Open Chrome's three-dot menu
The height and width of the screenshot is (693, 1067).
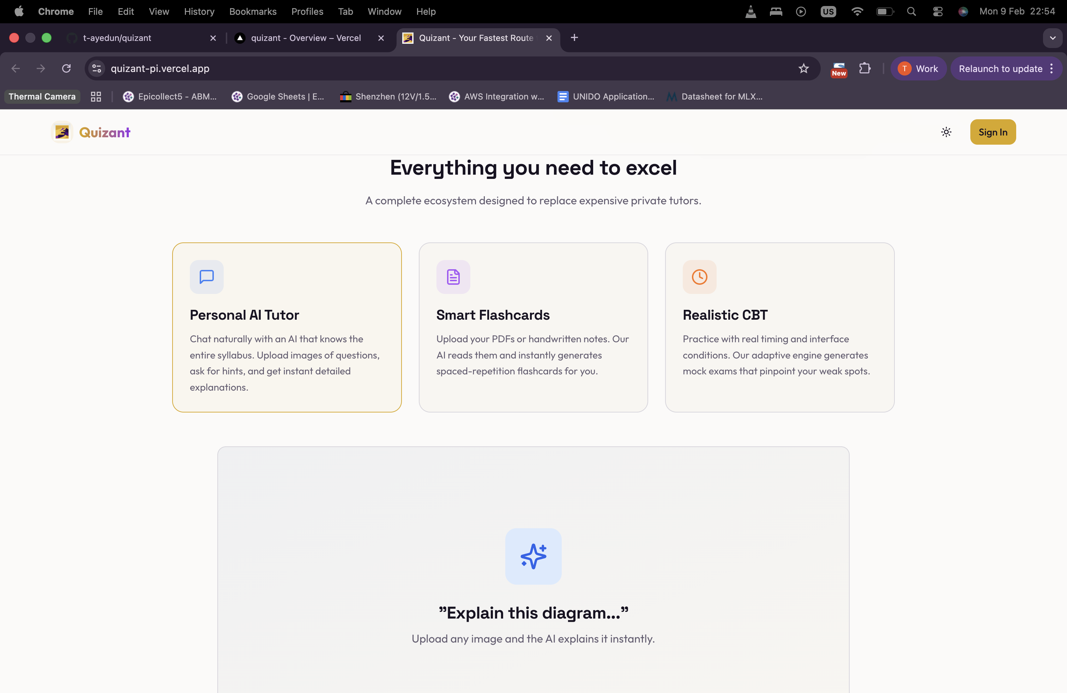click(1051, 68)
